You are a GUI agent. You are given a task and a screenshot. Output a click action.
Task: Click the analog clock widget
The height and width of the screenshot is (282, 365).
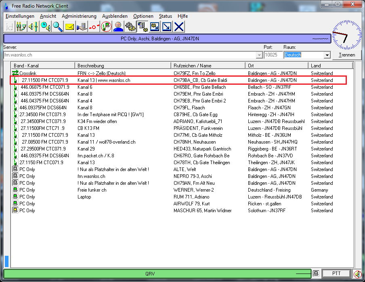click(x=347, y=35)
